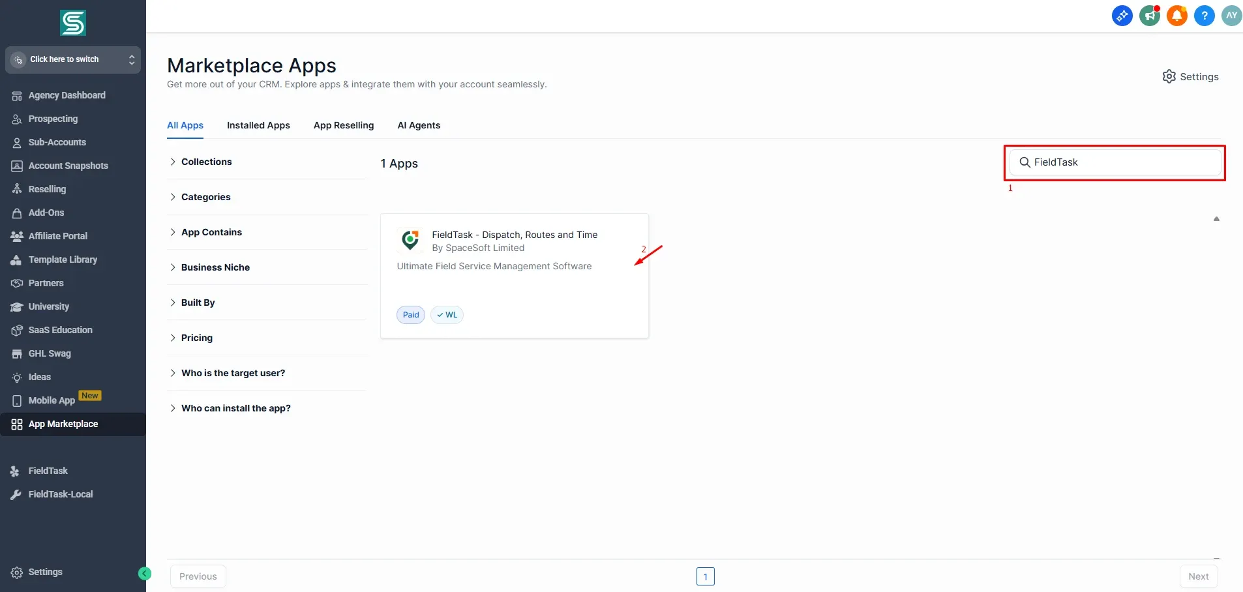Open the App Reselling tab
This screenshot has height=592, width=1243.
[x=344, y=125]
